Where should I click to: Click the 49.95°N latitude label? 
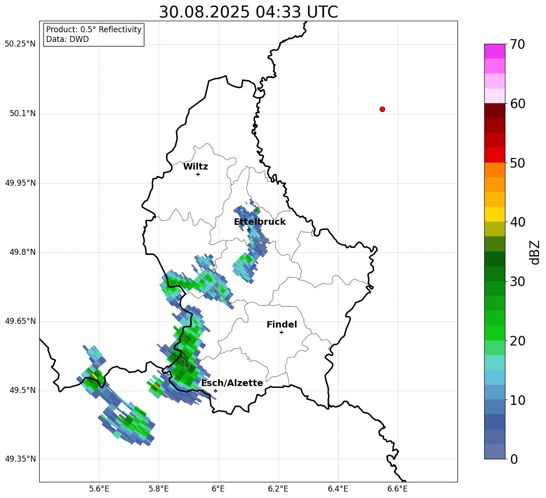20,183
